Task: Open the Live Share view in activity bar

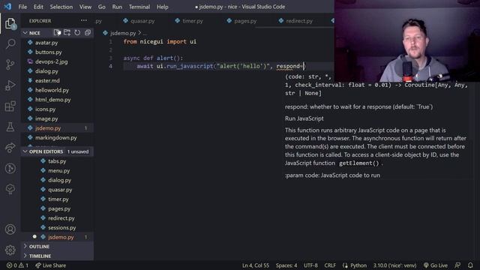Action: [x=10, y=148]
